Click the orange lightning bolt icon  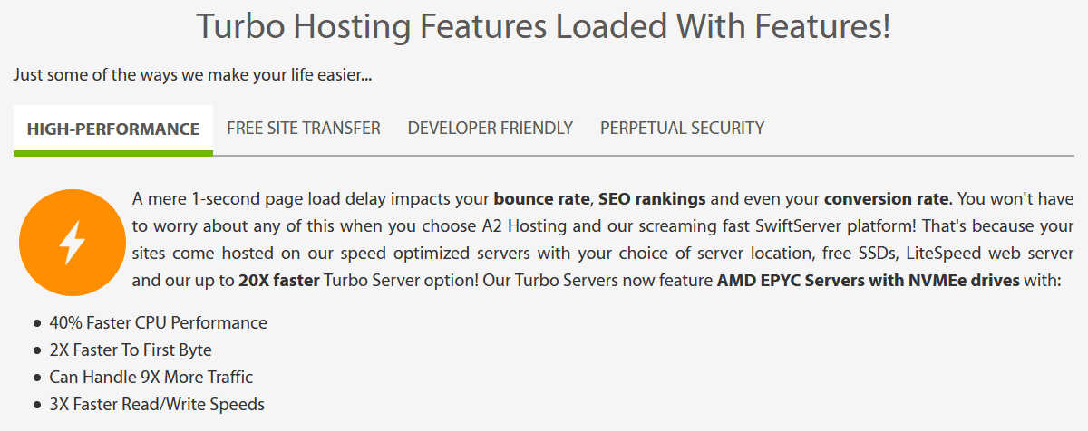coord(72,243)
